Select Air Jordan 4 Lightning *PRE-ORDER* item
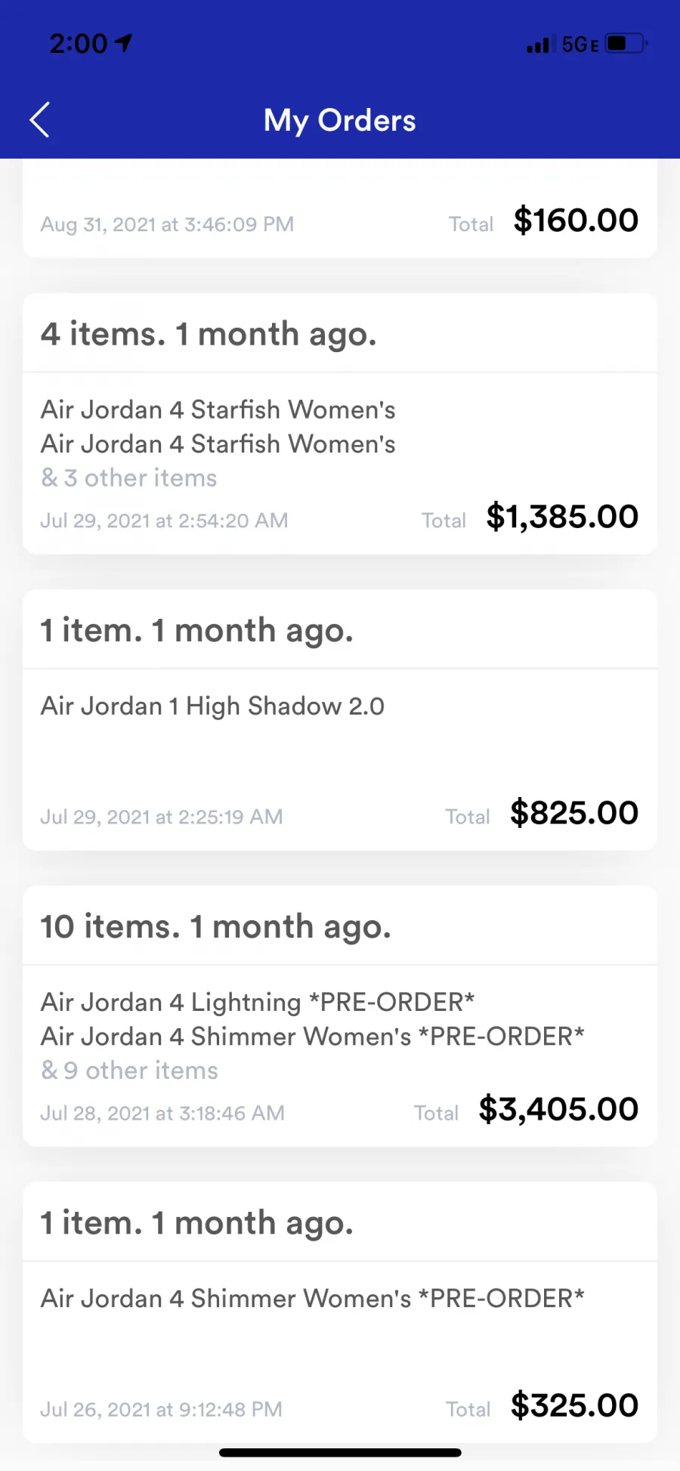 tap(258, 1002)
